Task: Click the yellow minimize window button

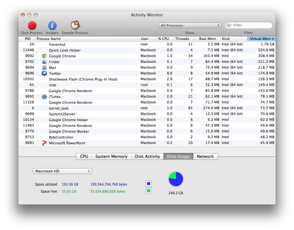Action: 29,15
